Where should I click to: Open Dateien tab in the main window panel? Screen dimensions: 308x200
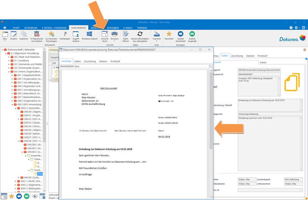[x=250, y=56]
